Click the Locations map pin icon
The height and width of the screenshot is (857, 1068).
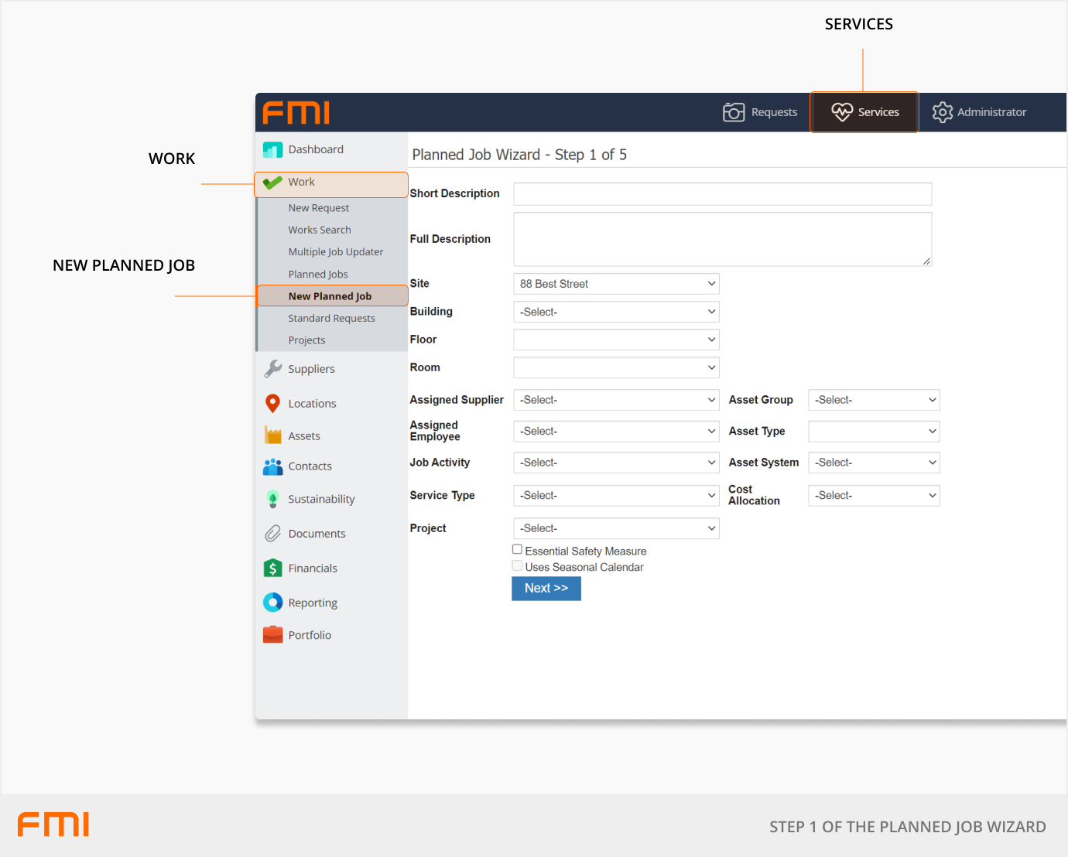pos(272,404)
